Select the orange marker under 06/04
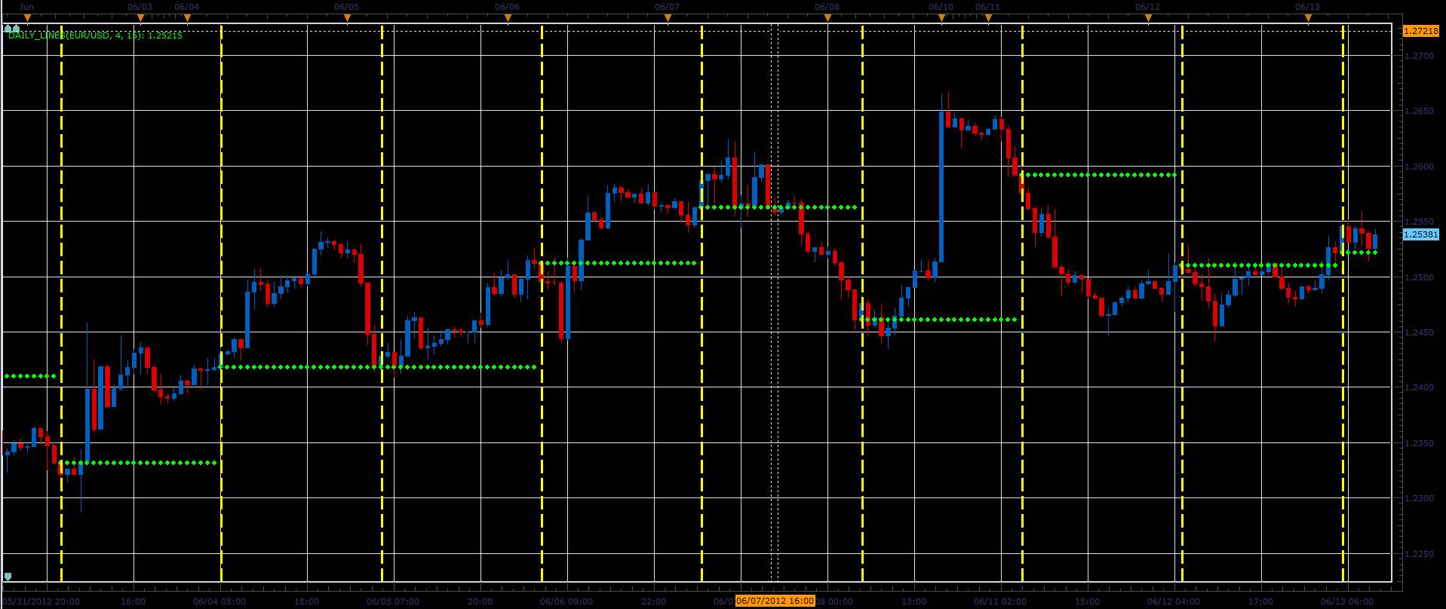 pyautogui.click(x=187, y=18)
